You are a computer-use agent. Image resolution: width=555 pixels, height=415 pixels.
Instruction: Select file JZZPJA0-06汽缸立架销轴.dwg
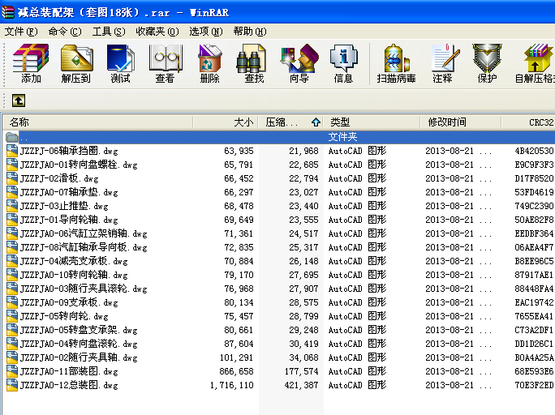click(84, 233)
